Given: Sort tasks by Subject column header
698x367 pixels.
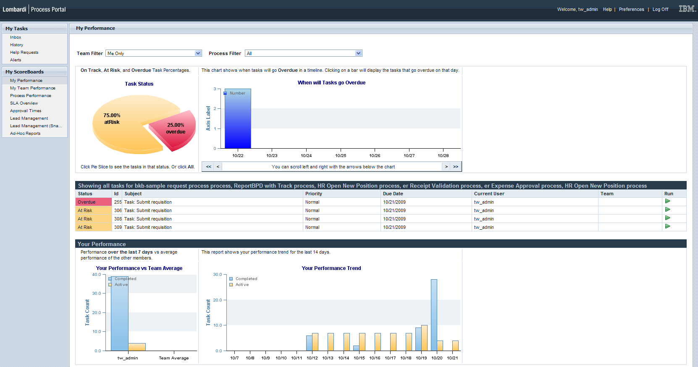Looking at the screenshot, I should [213, 194].
